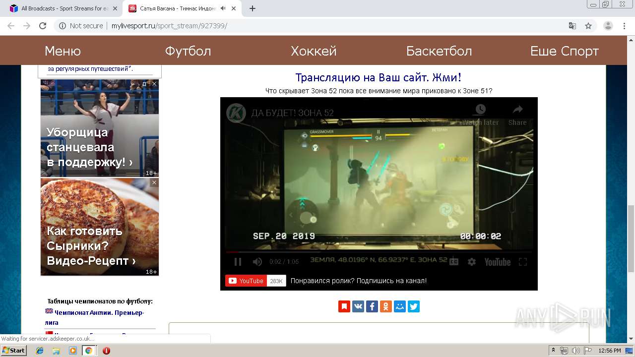Open Chrome three-dot menu
This screenshot has height=357, width=635.
624,26
